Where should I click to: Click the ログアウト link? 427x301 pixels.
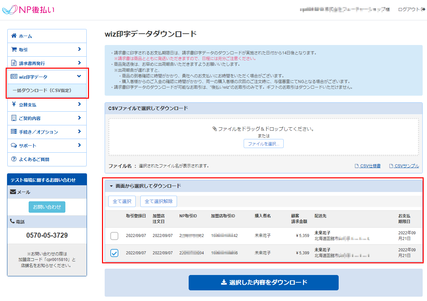pyautogui.click(x=411, y=9)
